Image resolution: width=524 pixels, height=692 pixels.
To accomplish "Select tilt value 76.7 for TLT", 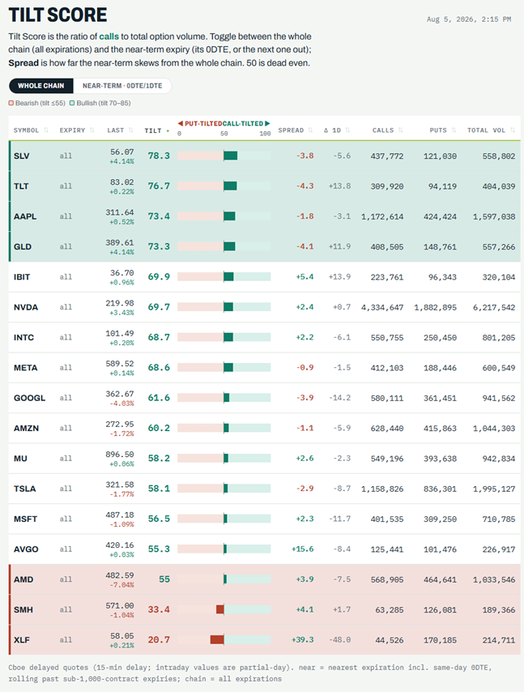I will [159, 186].
